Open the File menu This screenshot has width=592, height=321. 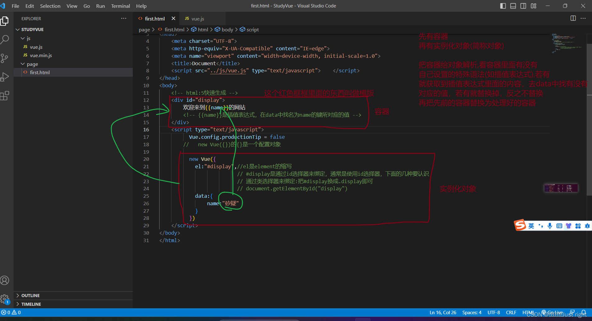[x=15, y=6]
